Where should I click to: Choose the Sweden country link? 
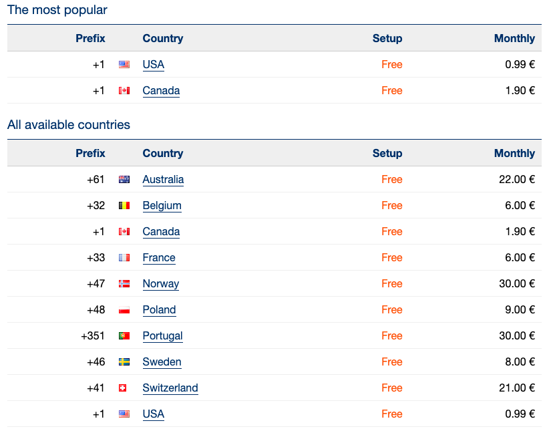point(162,362)
